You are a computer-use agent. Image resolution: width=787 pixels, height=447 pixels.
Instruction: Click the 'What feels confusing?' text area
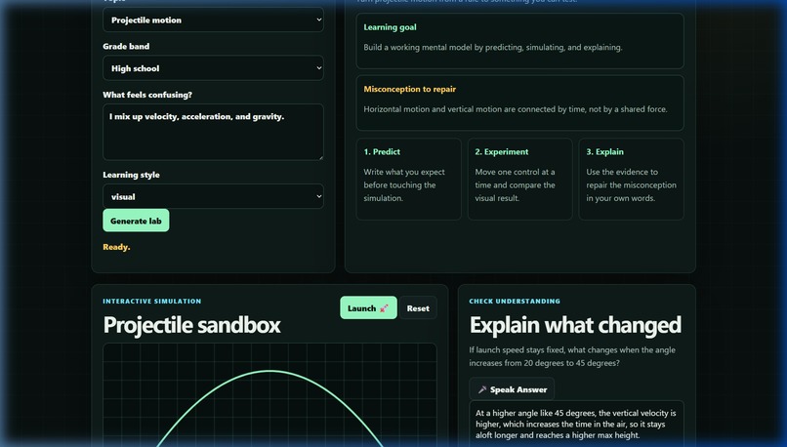(213, 132)
